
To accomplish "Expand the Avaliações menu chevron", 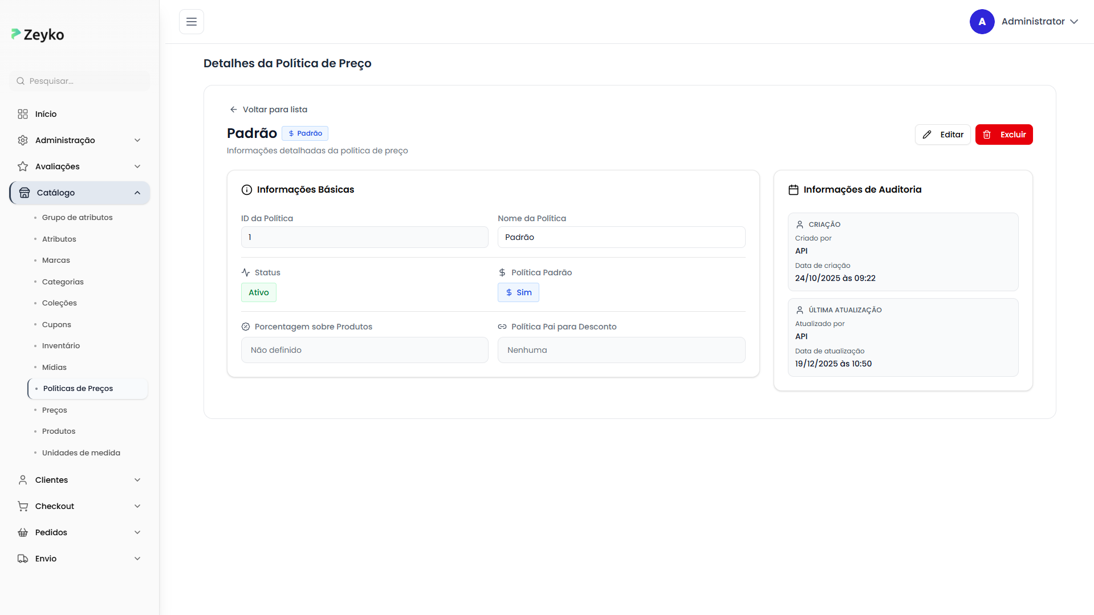I will tap(137, 166).
